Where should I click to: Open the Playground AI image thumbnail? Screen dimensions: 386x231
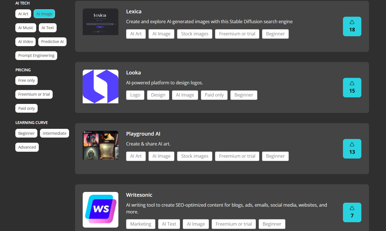pos(101,145)
